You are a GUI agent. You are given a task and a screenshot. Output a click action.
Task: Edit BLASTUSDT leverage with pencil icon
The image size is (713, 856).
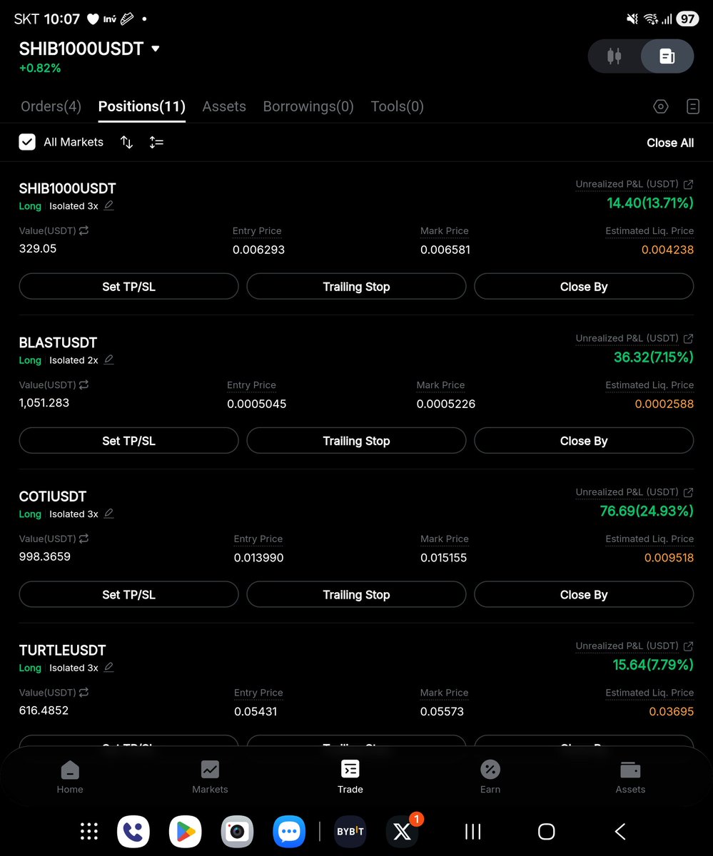(108, 360)
